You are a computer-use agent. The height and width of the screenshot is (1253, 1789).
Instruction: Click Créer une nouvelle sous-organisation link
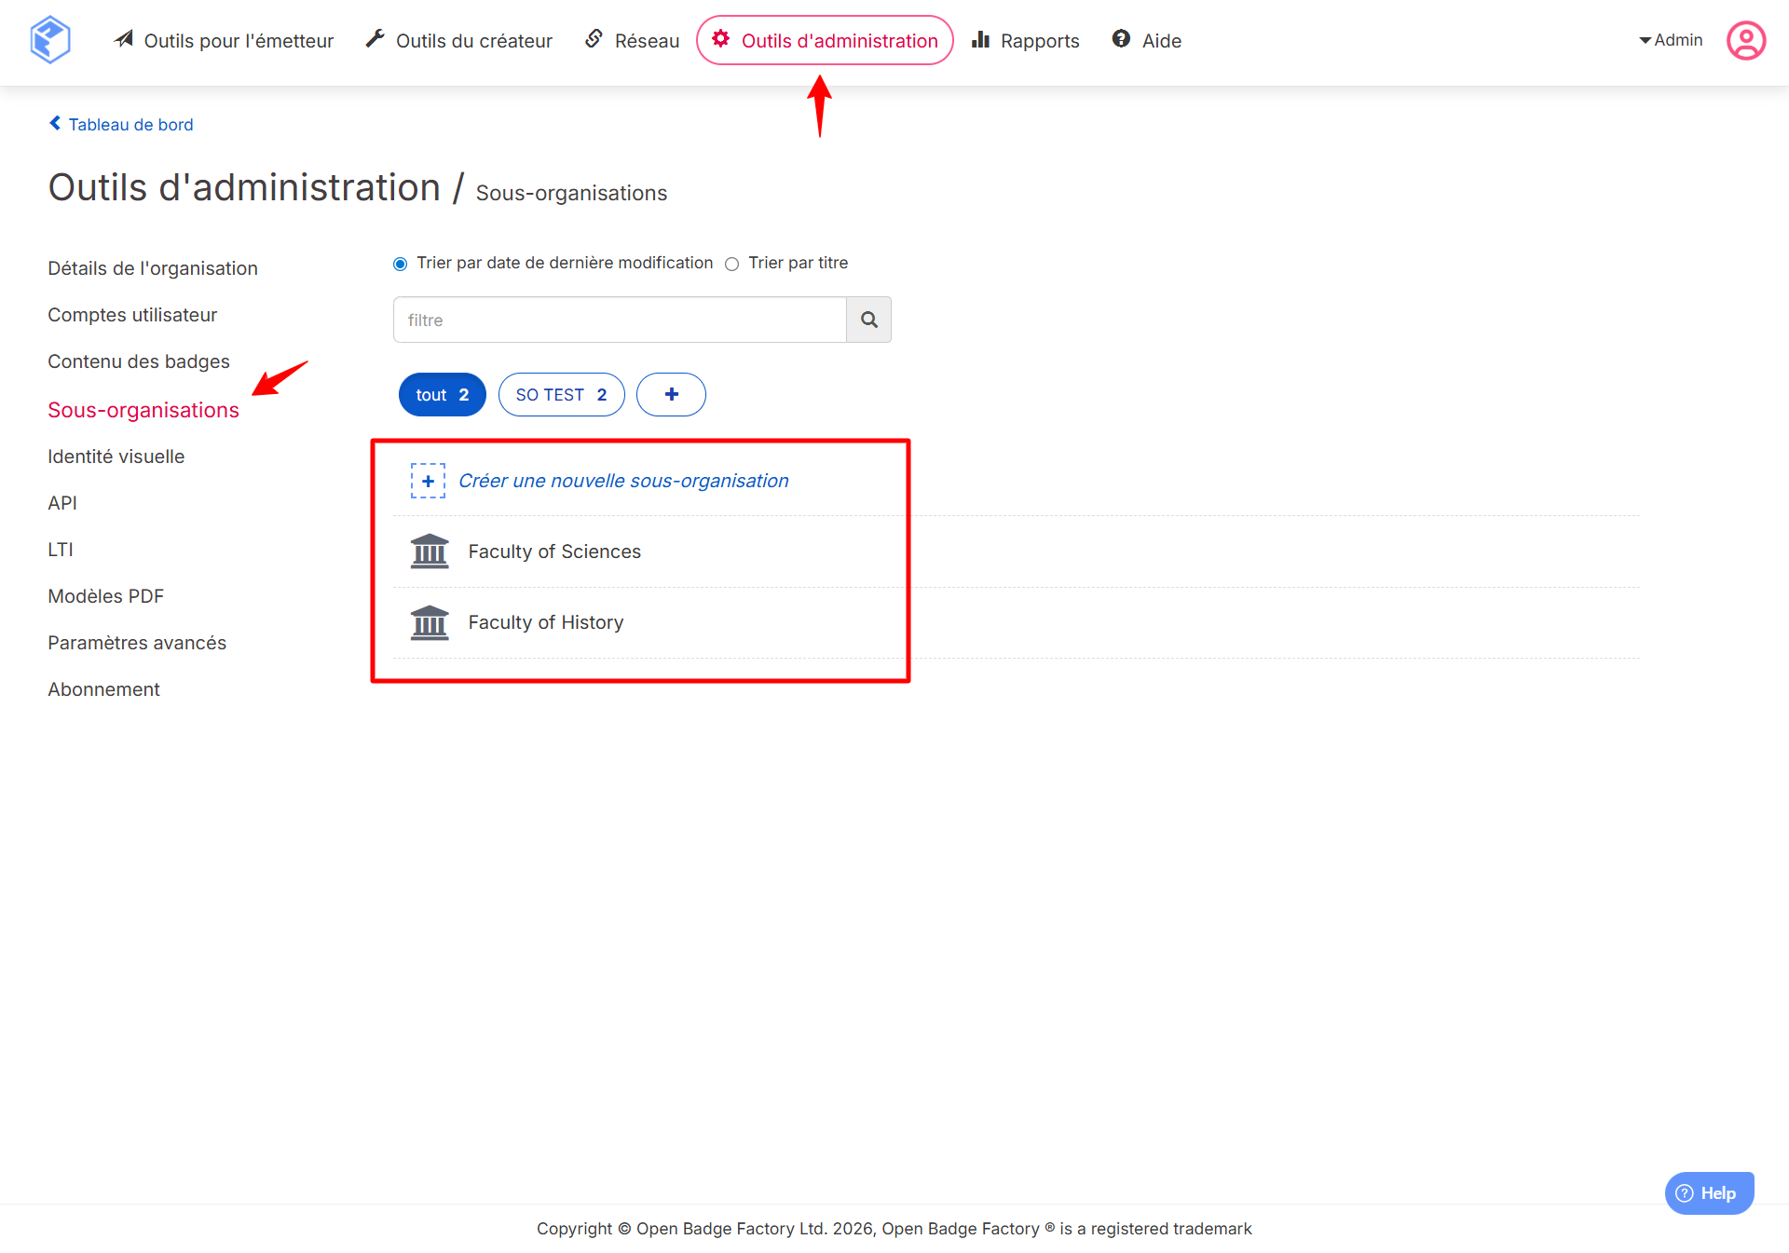[x=623, y=481]
